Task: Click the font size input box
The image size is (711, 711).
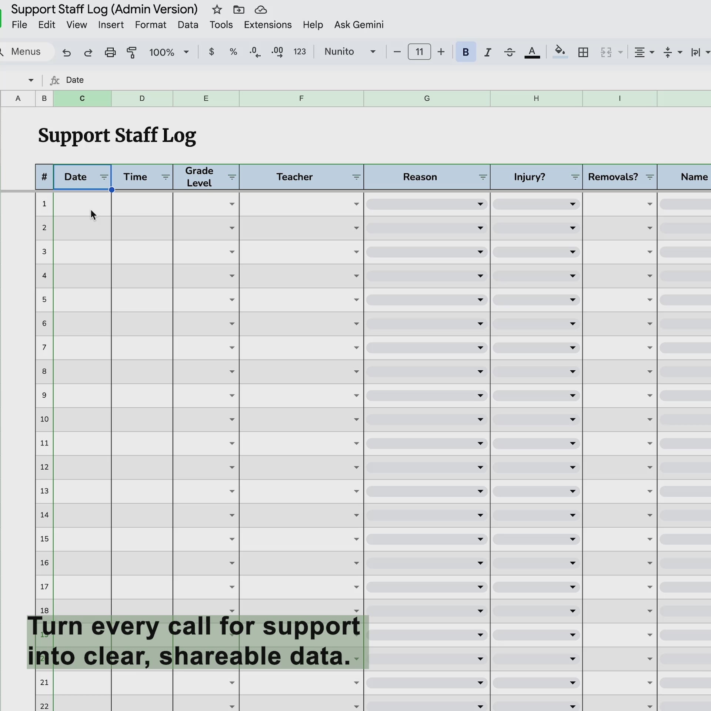Action: 419,52
